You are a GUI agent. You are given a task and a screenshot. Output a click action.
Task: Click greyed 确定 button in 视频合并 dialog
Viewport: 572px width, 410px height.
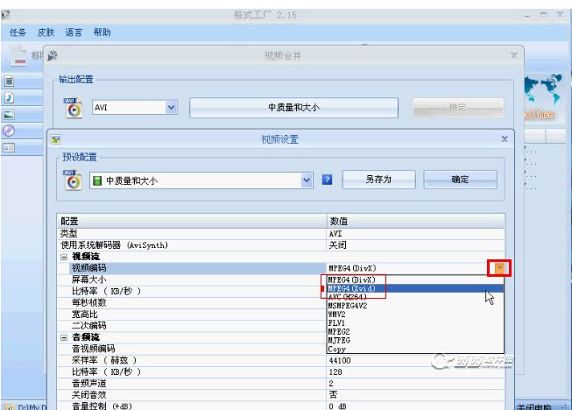pos(458,108)
